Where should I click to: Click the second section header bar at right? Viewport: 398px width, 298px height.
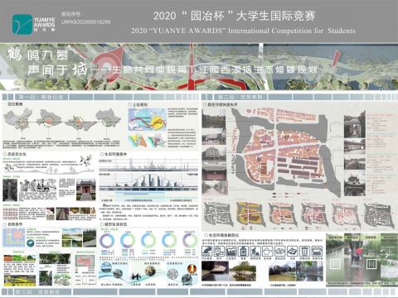click(x=299, y=97)
